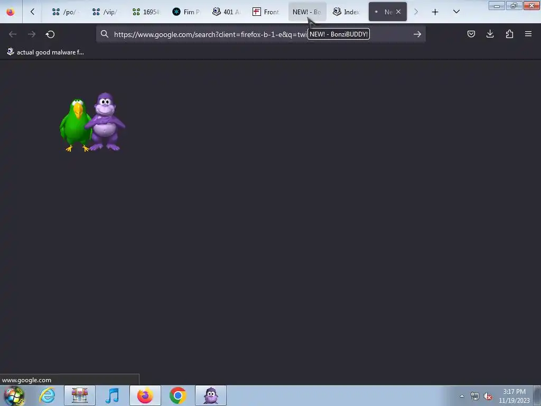Viewport: 541px width, 406px height.
Task: Close the current New Tab
Action: [x=398, y=12]
